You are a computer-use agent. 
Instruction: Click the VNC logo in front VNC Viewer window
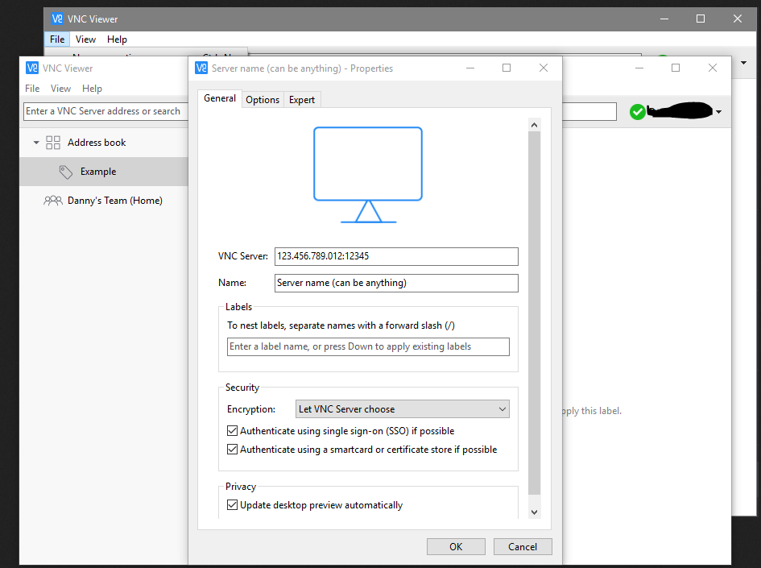click(32, 68)
